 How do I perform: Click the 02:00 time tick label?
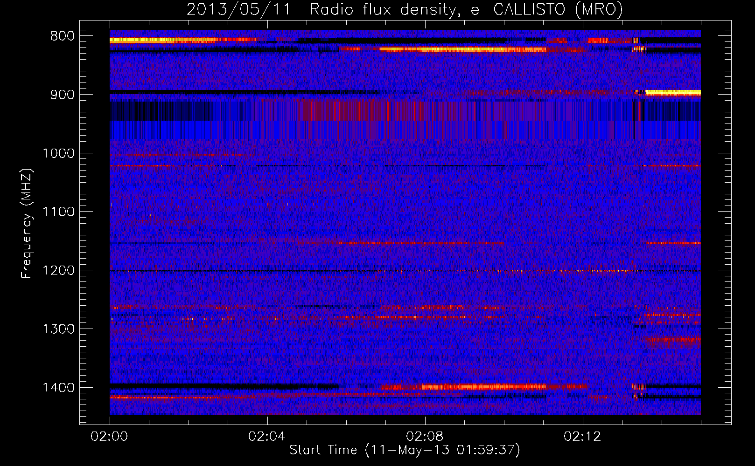click(x=110, y=437)
